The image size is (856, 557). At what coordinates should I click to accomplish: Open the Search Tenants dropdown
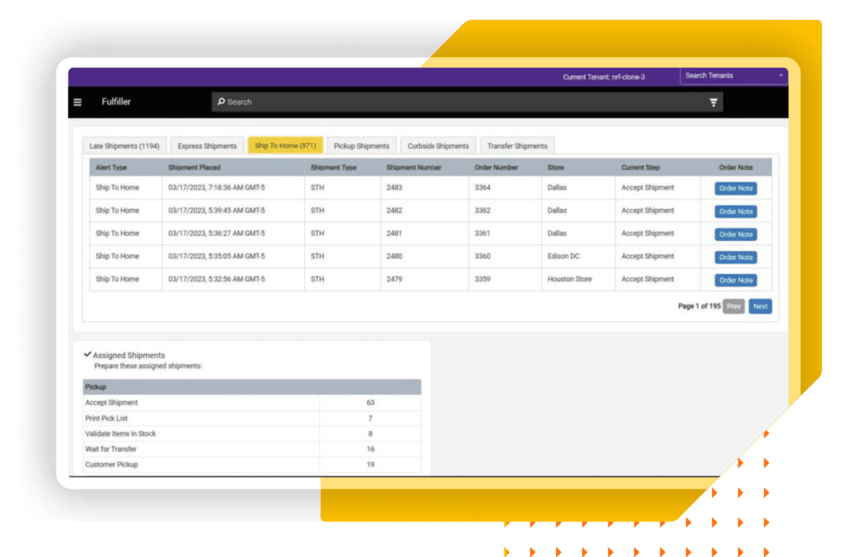tap(734, 76)
